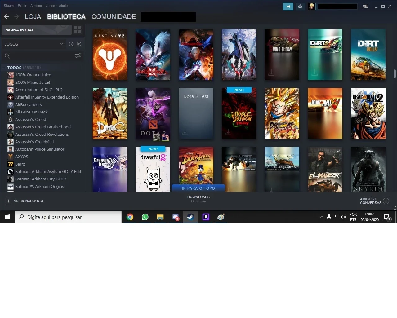
Task: Open Skyrim game cover
Action: [x=368, y=170]
